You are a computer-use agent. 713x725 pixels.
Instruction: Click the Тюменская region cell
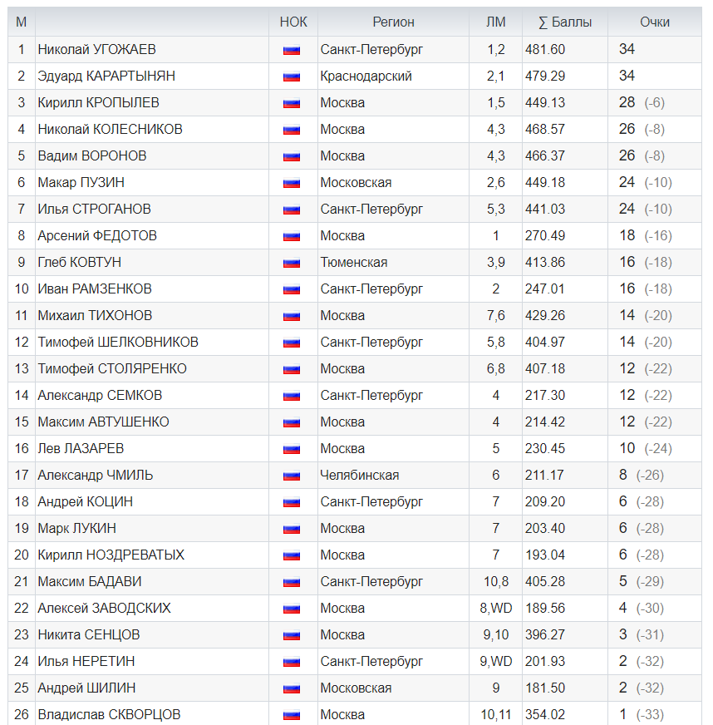pos(354,263)
